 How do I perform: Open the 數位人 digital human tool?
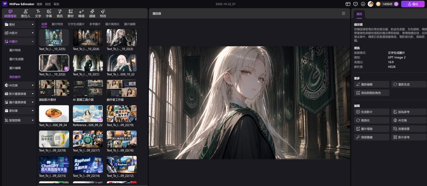(x=26, y=13)
